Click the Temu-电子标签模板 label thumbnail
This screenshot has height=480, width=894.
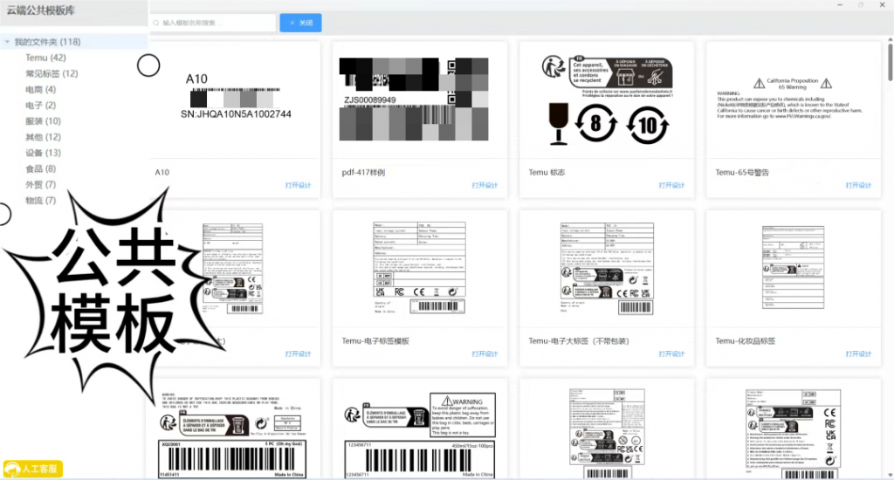click(x=419, y=268)
